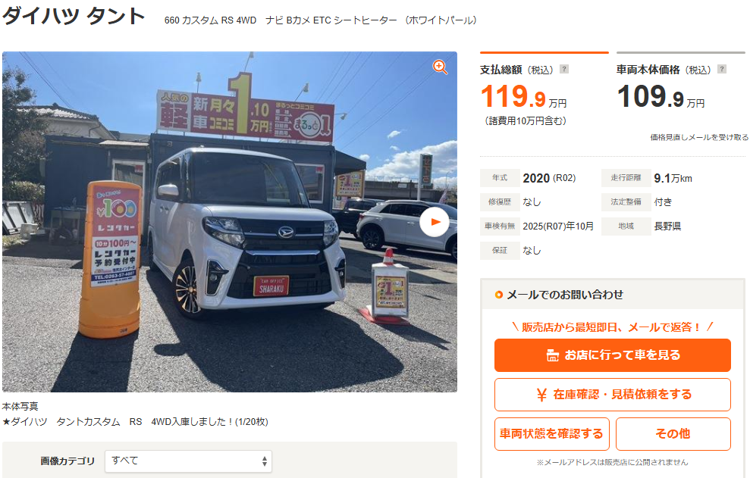Select the 支払総額 price tab
The width and height of the screenshot is (750, 478).
(x=544, y=89)
